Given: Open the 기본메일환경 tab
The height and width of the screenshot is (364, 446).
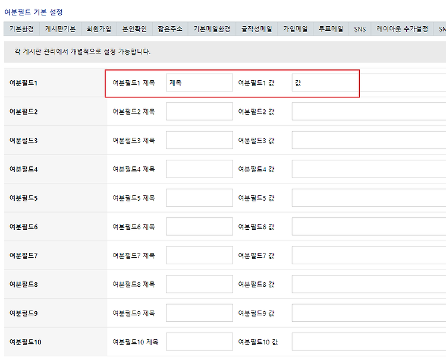Looking at the screenshot, I should pos(212,29).
